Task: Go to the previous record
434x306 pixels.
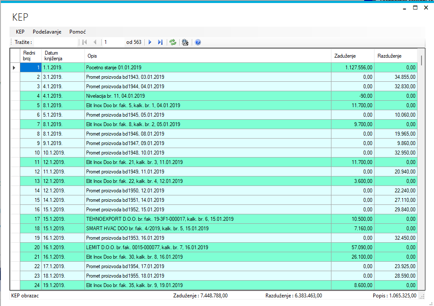Action: click(94, 42)
